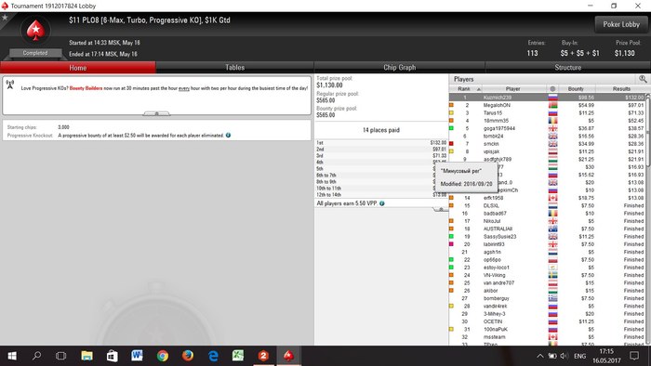Collapse the news banner panel handle
Image resolution: width=651 pixels, height=366 pixels.
tap(156, 113)
